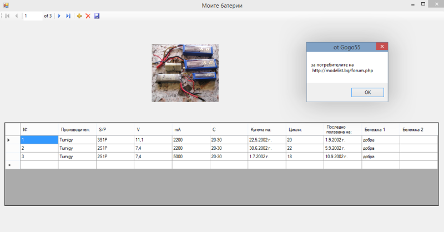The width and height of the screenshot is (444, 232).
Task: Delete the current record with red X
Action: (x=88, y=16)
